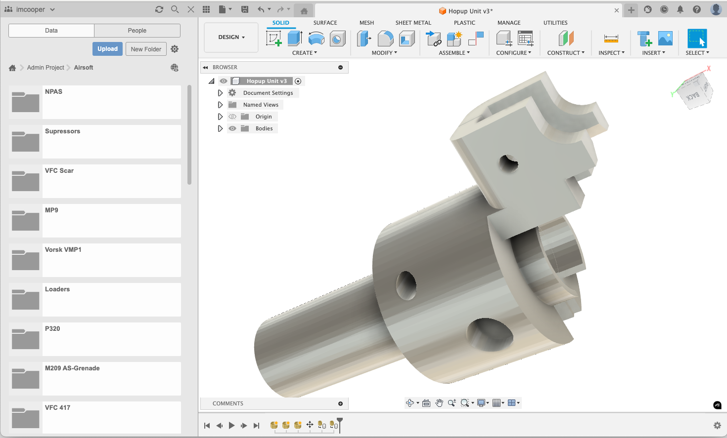Expand Document Settings node

(220, 93)
